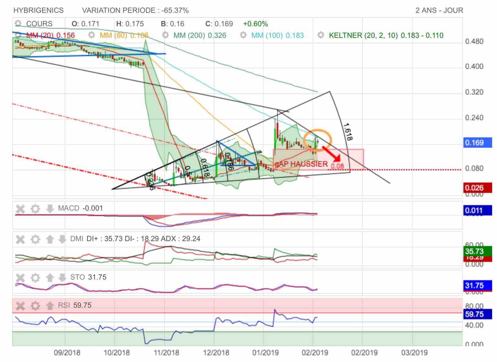Image resolution: width=497 pixels, height=362 pixels.
Task: Open settings gear for MM (100)
Action: pos(243,35)
